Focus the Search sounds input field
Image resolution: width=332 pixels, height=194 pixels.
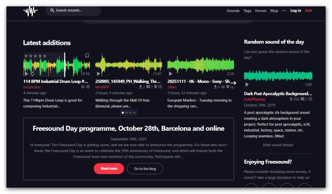[73, 11]
